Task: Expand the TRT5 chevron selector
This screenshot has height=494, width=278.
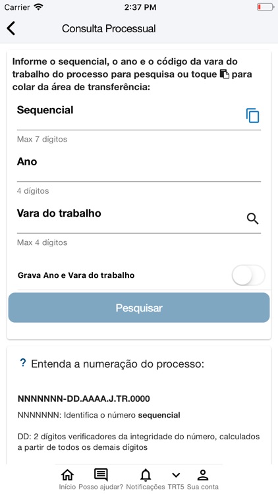Action: click(176, 475)
